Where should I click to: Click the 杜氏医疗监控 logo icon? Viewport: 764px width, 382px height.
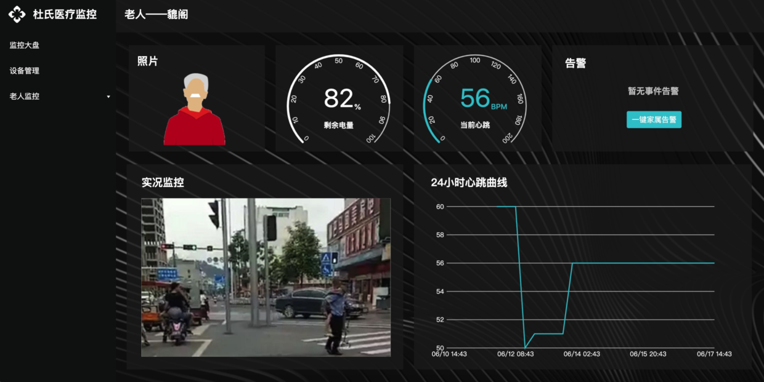tap(17, 14)
